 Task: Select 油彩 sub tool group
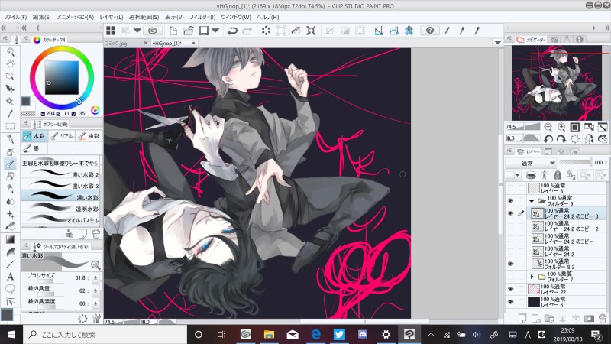pos(89,136)
